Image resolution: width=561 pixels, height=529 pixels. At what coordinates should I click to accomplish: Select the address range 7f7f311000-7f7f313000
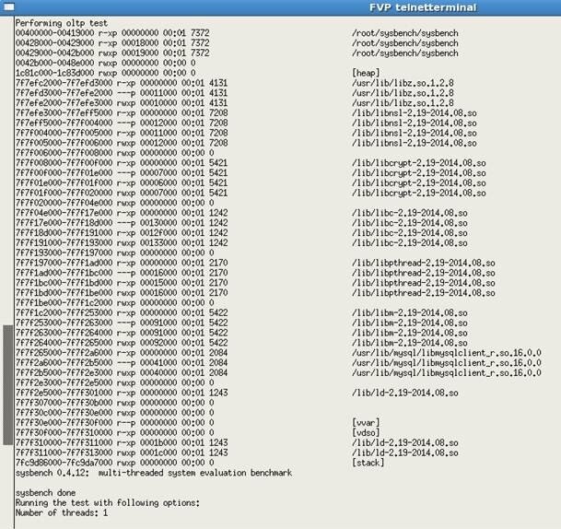[x=64, y=453]
